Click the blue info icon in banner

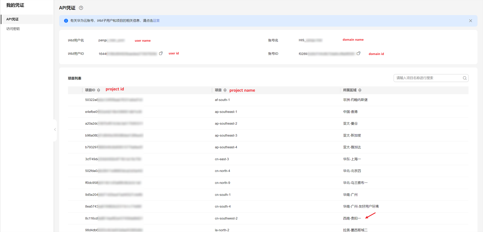[66, 21]
